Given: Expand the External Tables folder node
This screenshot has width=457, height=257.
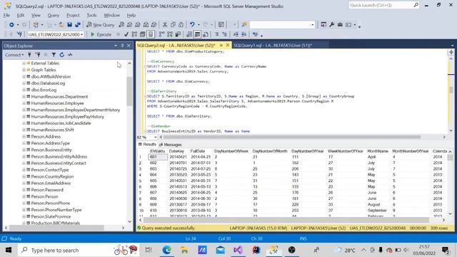Looking at the screenshot, I should (x=24, y=64).
